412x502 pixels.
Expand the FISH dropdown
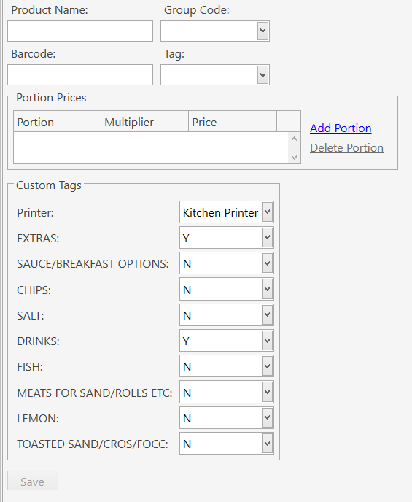(x=227, y=366)
